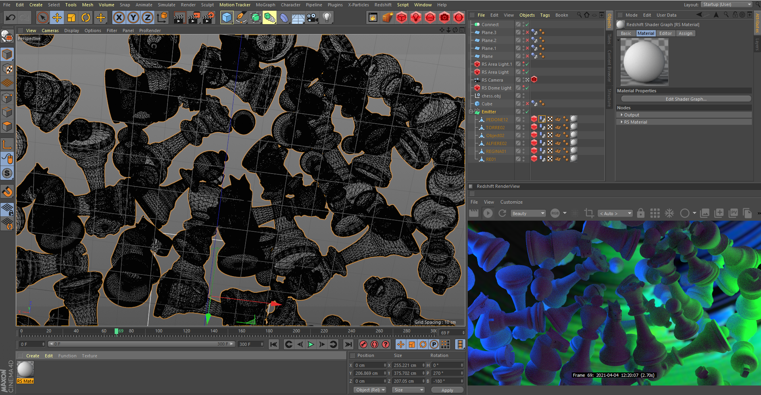Add a Cube primitive from toolbar
761x395 pixels.
coord(227,17)
